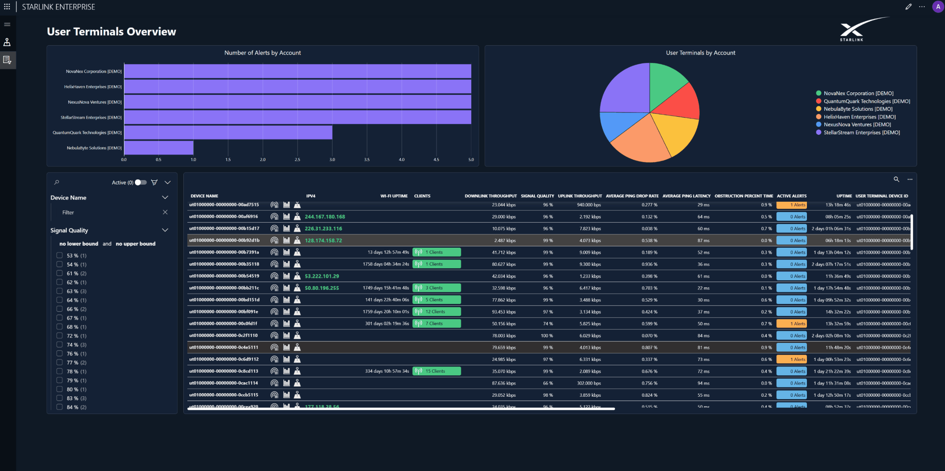Clear the Device Name filter with X
The image size is (945, 471).
(165, 212)
